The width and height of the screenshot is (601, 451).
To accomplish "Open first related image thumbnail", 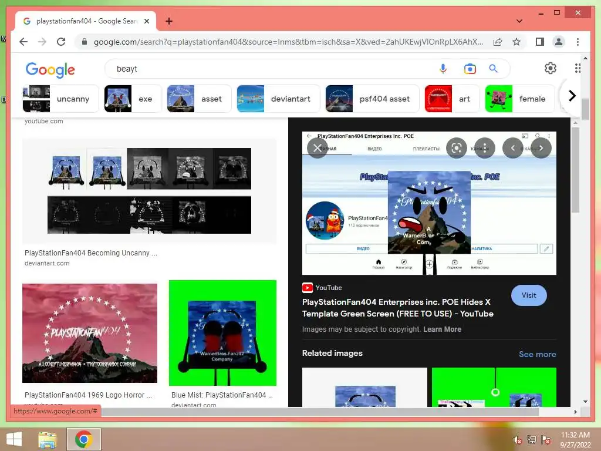I will click(x=364, y=388).
